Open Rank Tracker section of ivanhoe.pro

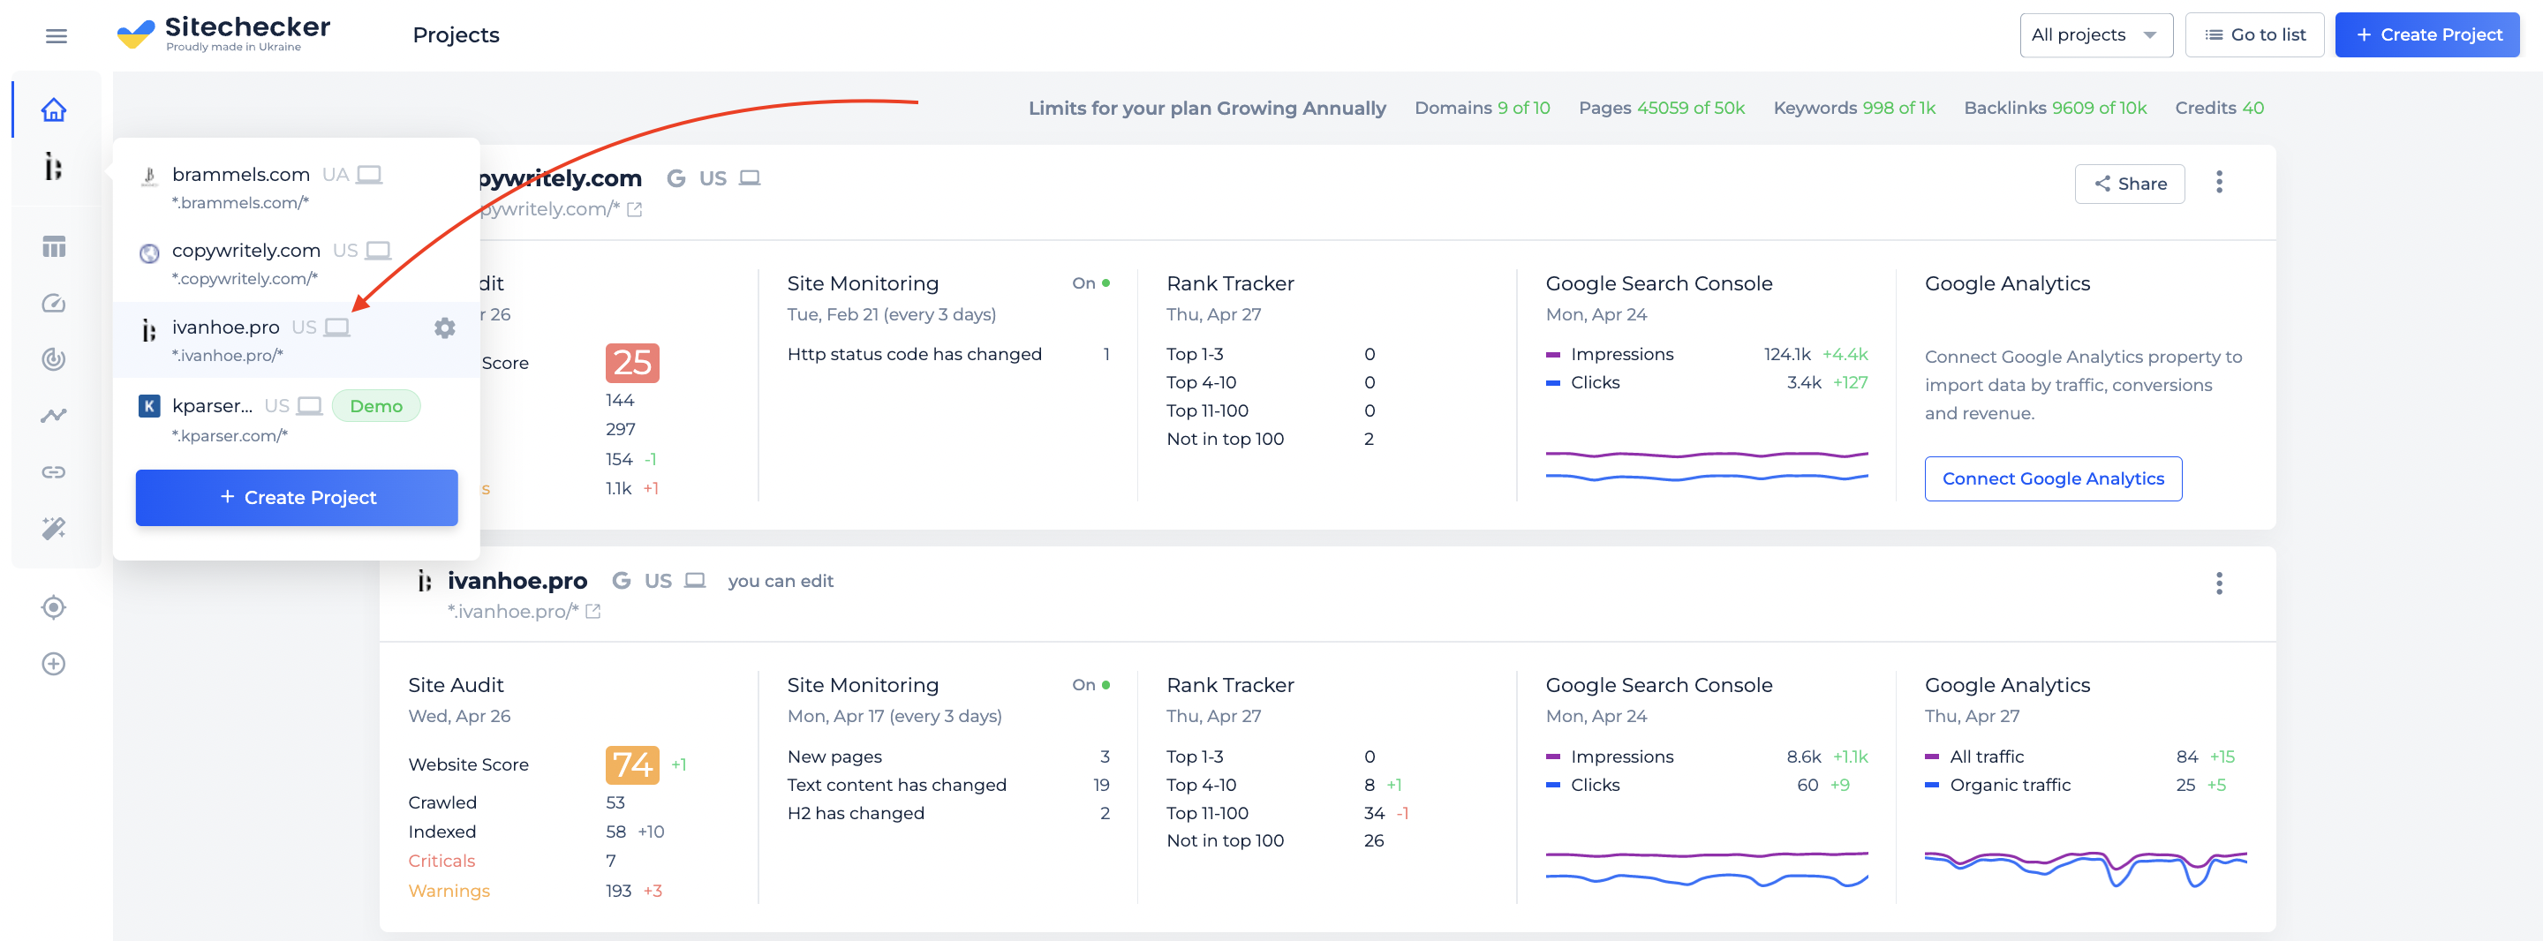click(1230, 685)
